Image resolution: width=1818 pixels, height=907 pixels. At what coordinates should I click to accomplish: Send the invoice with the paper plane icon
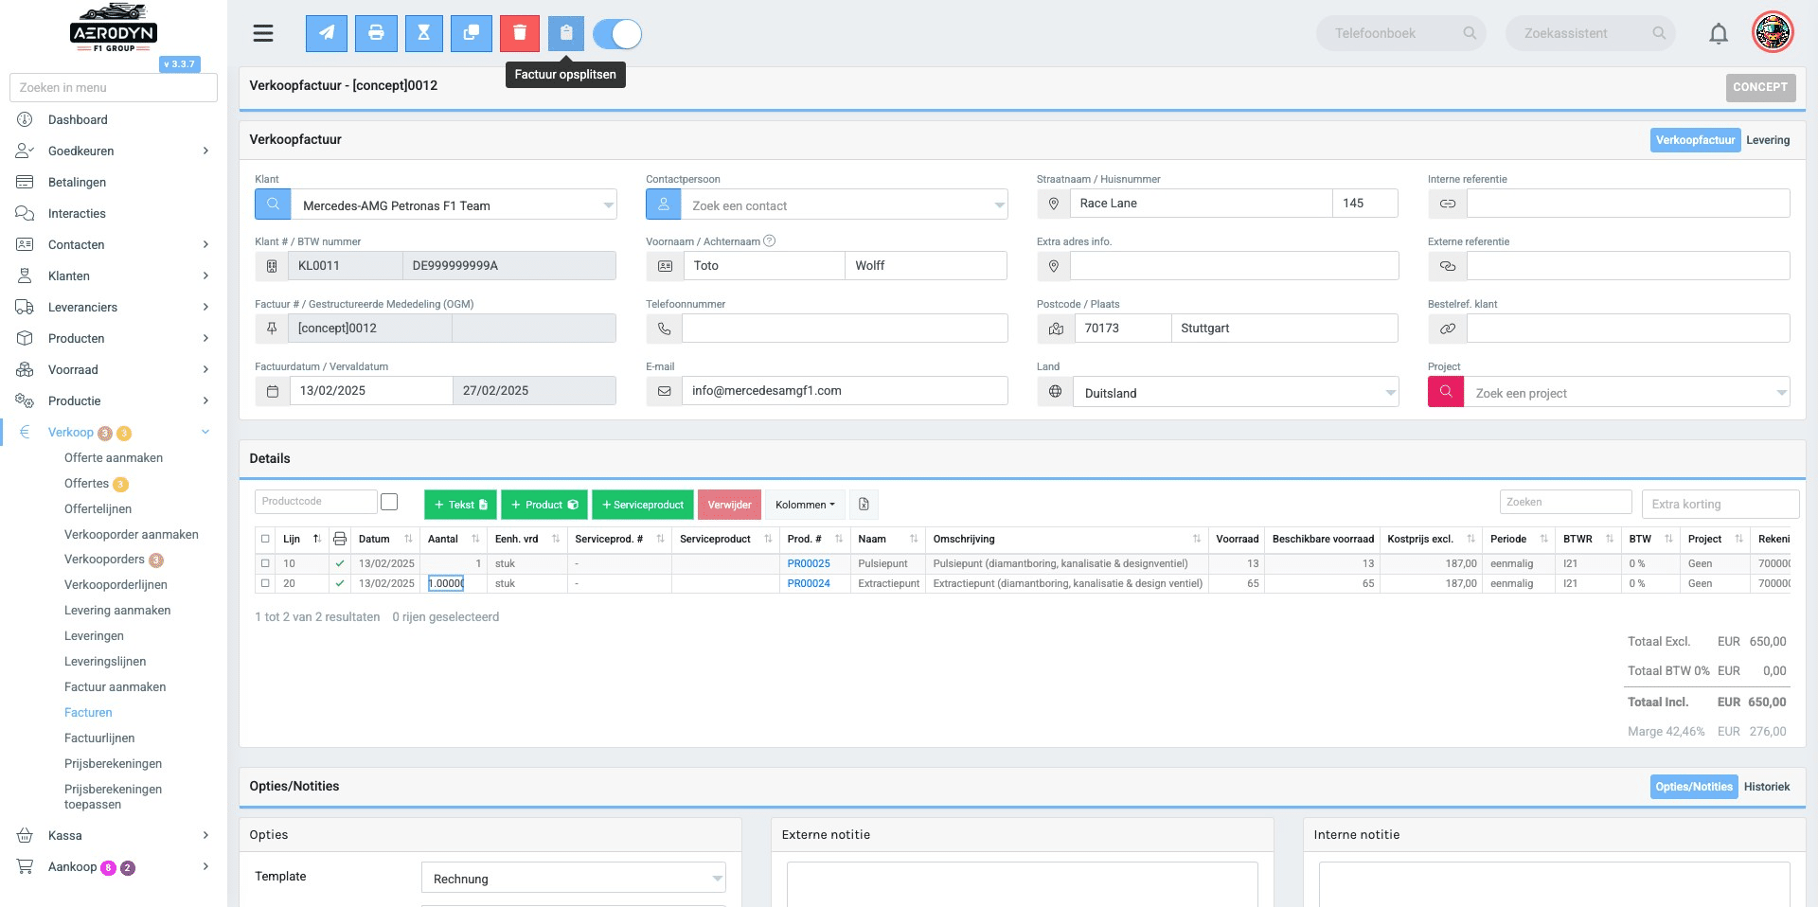[327, 33]
